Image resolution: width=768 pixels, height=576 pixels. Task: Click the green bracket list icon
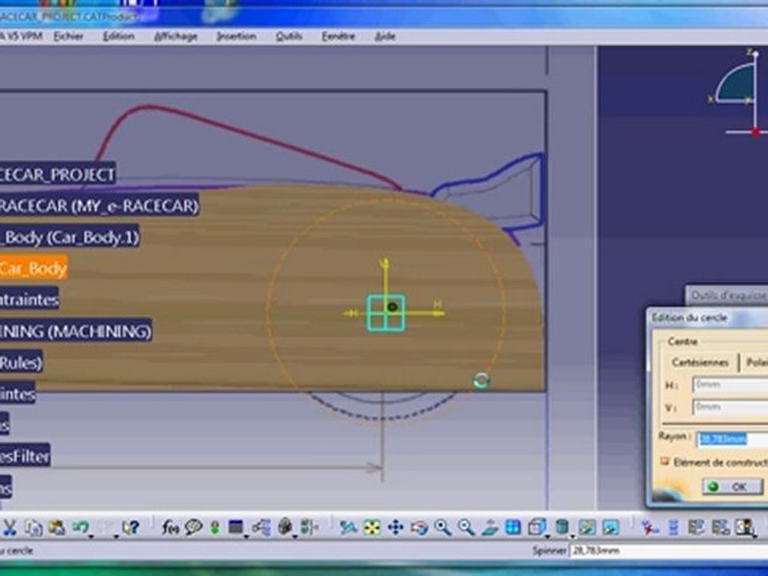pos(309,528)
